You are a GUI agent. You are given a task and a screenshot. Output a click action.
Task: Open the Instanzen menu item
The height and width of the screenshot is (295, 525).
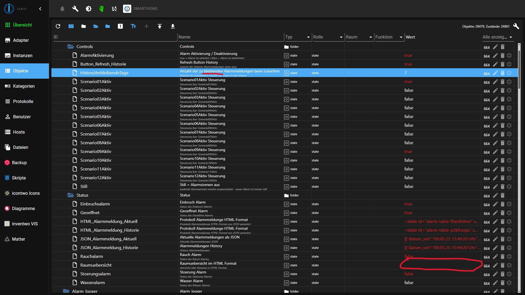[23, 55]
